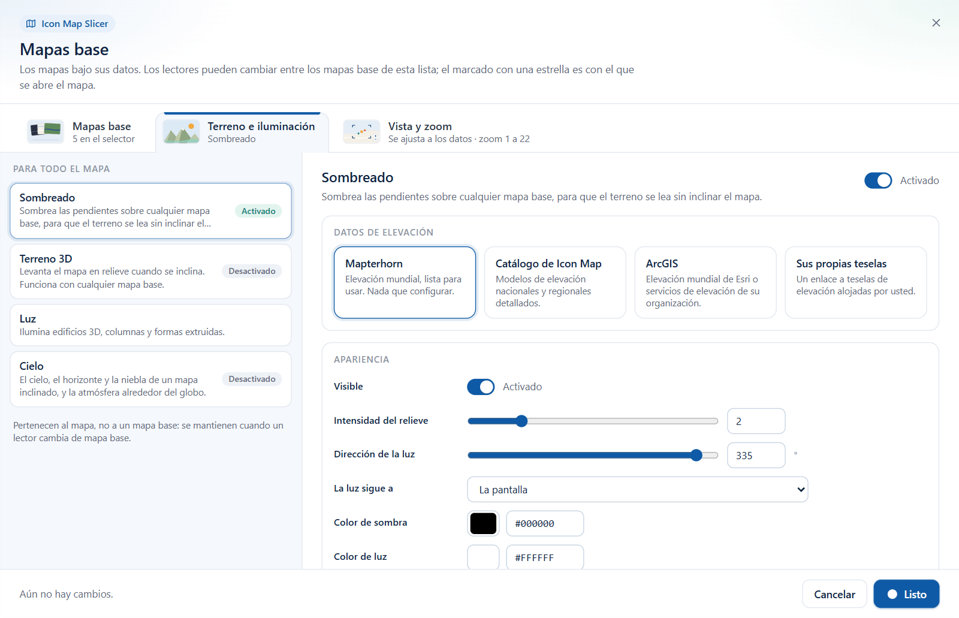Screen dimensions: 959x618
Task: Click the Dirección de la luz value field
Action: pyautogui.click(x=756, y=456)
